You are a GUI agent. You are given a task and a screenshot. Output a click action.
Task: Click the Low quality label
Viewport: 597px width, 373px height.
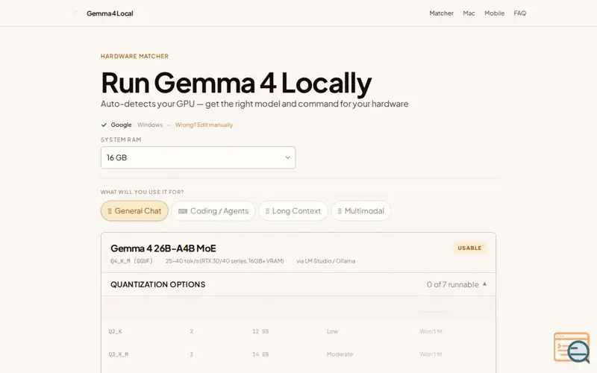point(332,331)
